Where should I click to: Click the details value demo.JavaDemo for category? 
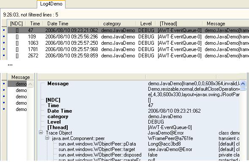165,116
